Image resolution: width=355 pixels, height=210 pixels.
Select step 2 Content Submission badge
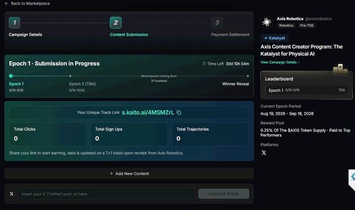tap(116, 22)
